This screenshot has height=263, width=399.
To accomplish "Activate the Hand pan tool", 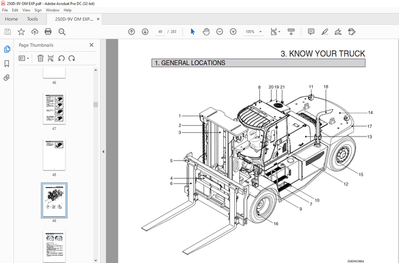I will (206, 31).
